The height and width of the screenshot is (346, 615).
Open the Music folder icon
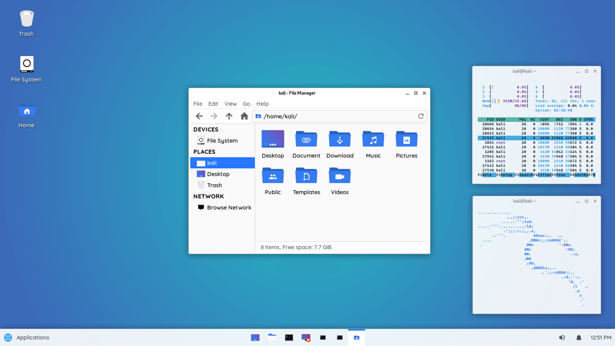coord(373,139)
